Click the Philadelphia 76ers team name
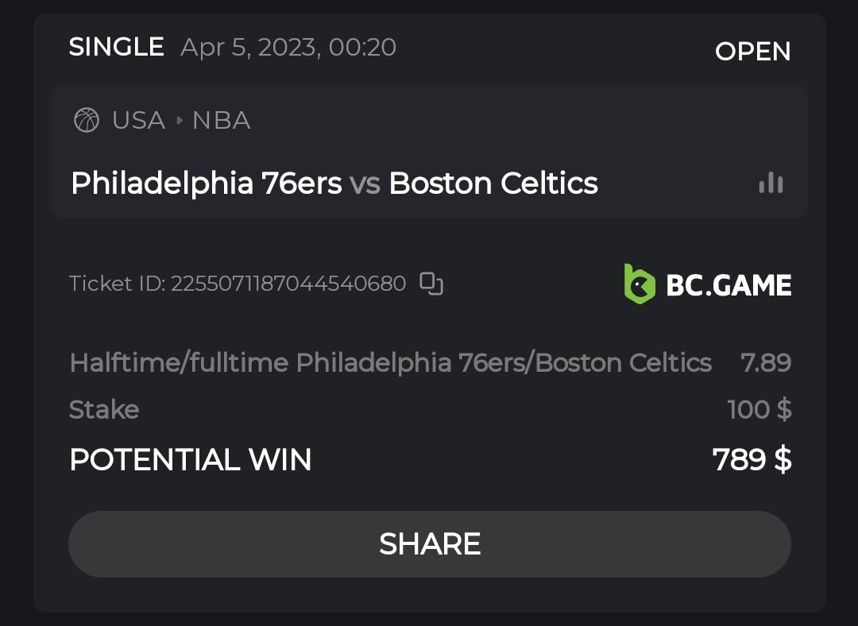858x626 pixels. pyautogui.click(x=206, y=184)
